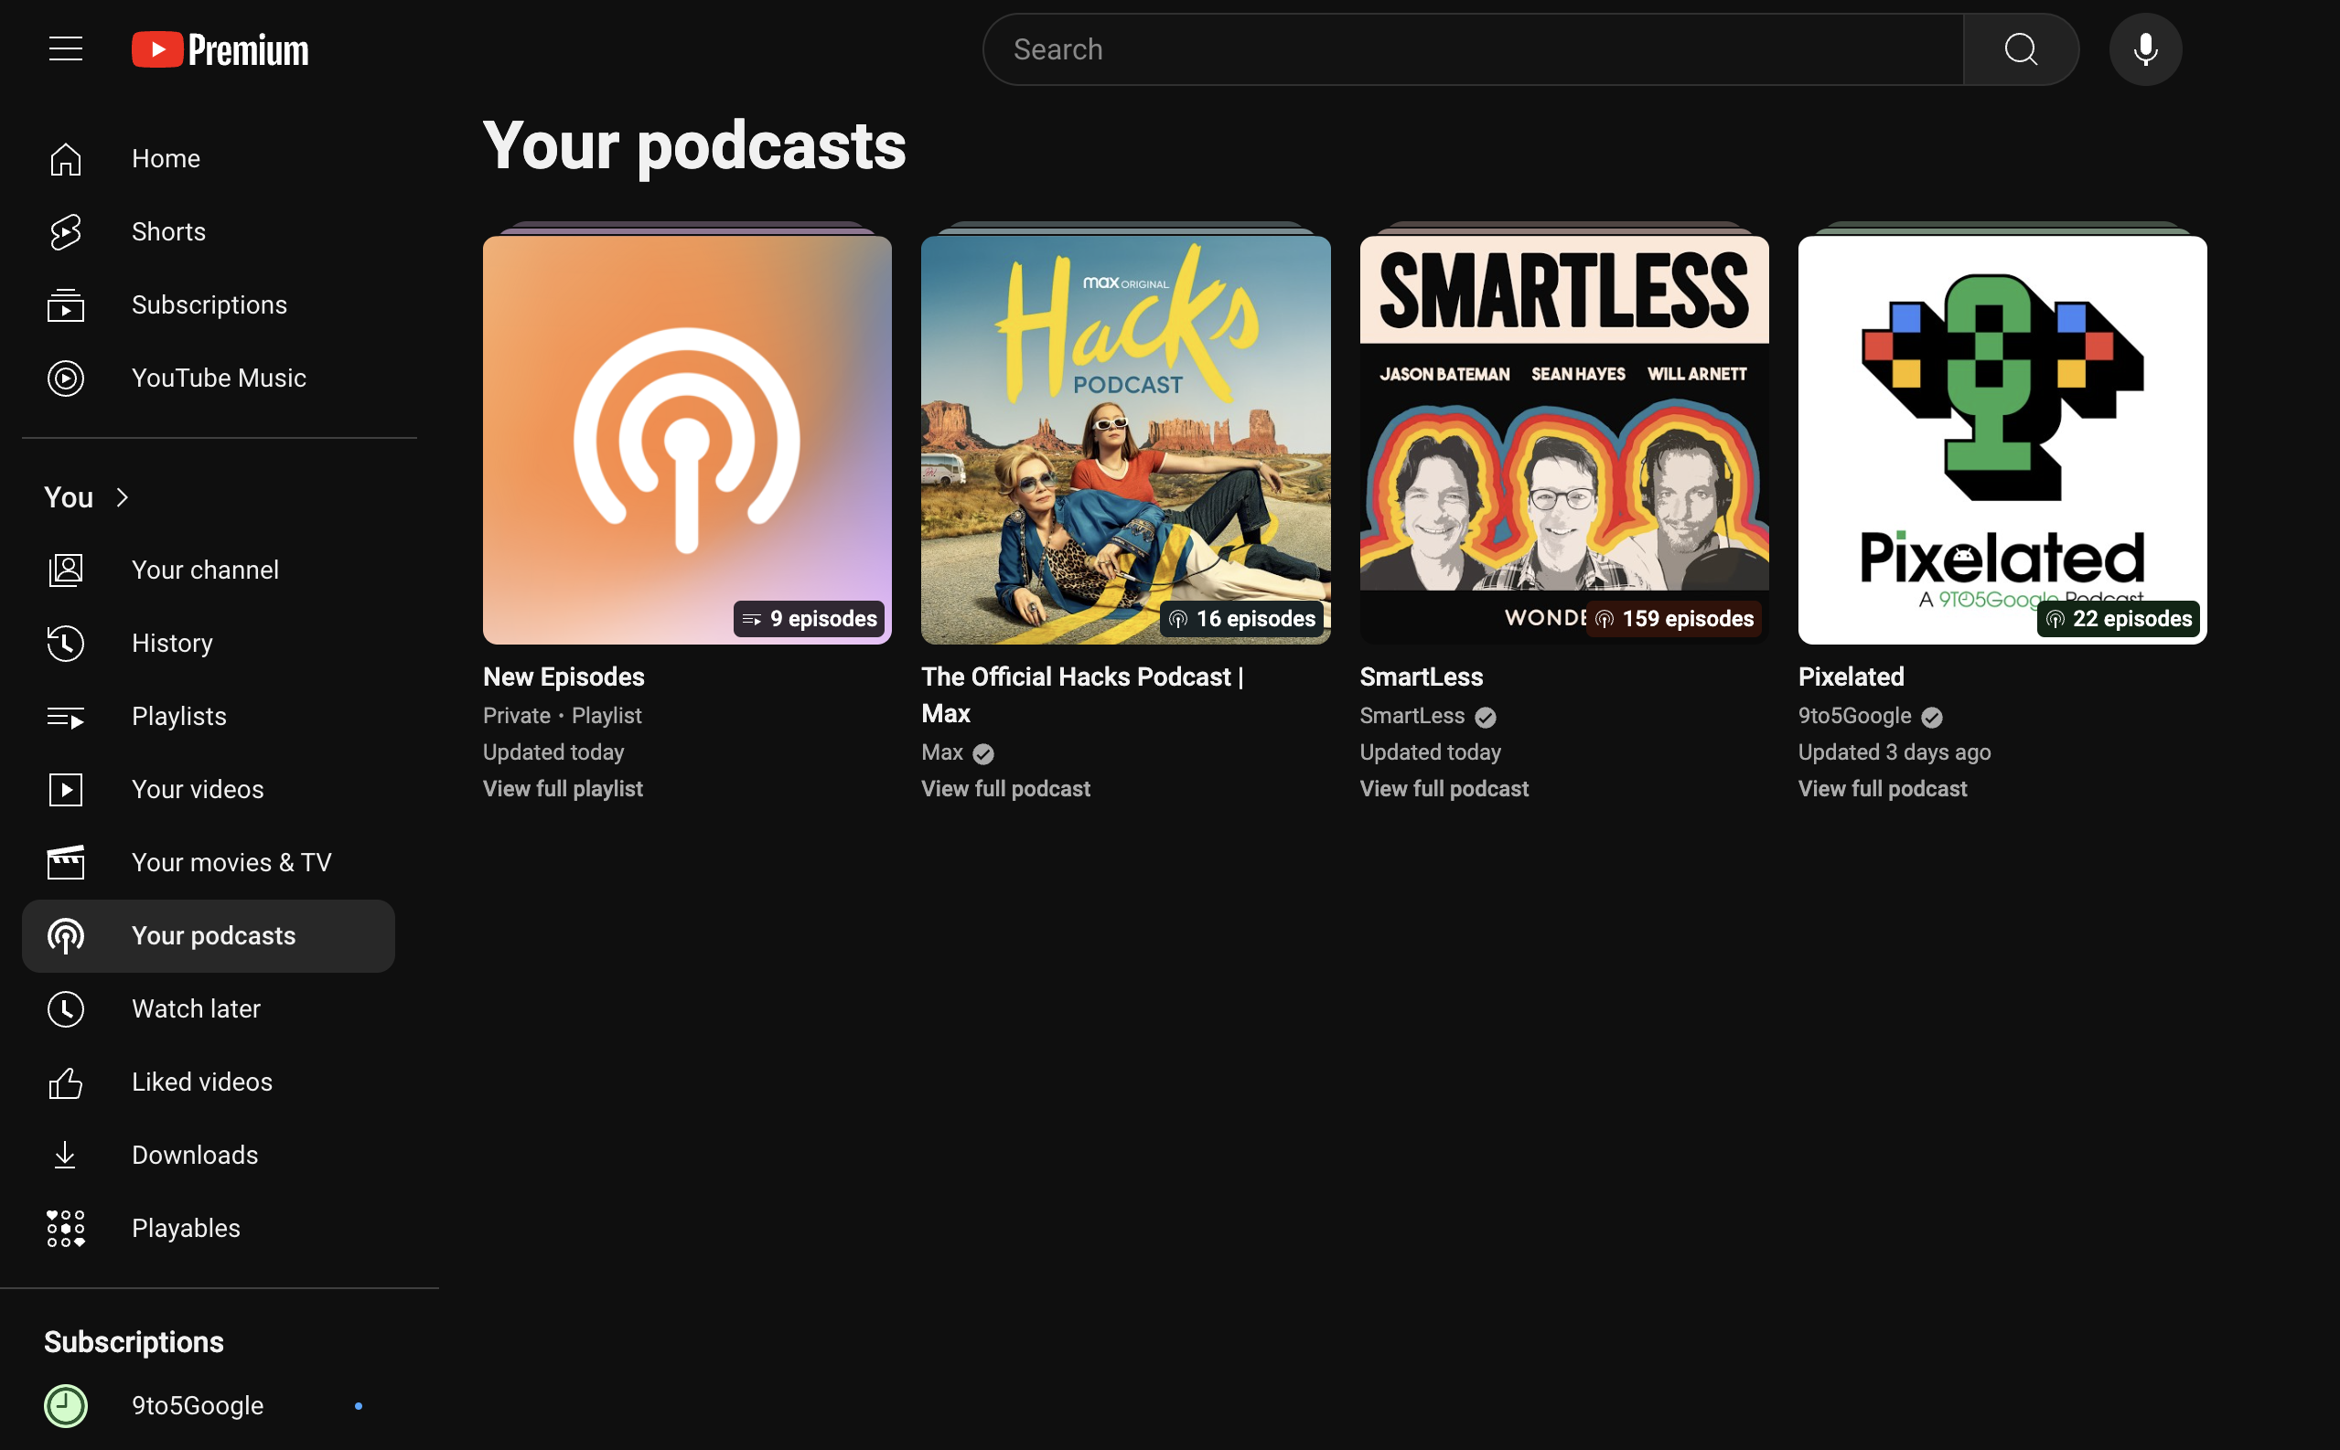This screenshot has width=2340, height=1450.
Task: Open the Max channel link
Action: (941, 752)
